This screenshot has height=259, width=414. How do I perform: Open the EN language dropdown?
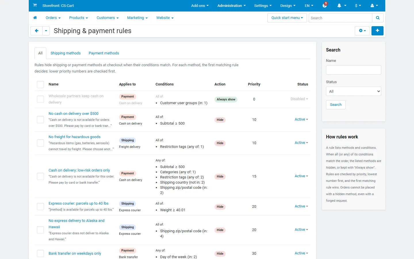[309, 6]
